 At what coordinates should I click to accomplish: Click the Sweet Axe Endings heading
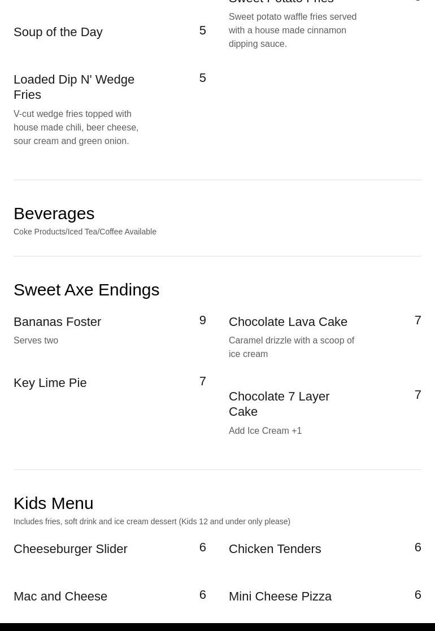pos(86,290)
